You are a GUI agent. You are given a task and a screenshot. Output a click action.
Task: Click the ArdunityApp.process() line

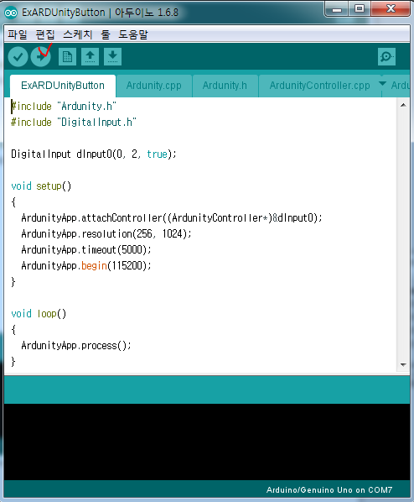click(76, 346)
